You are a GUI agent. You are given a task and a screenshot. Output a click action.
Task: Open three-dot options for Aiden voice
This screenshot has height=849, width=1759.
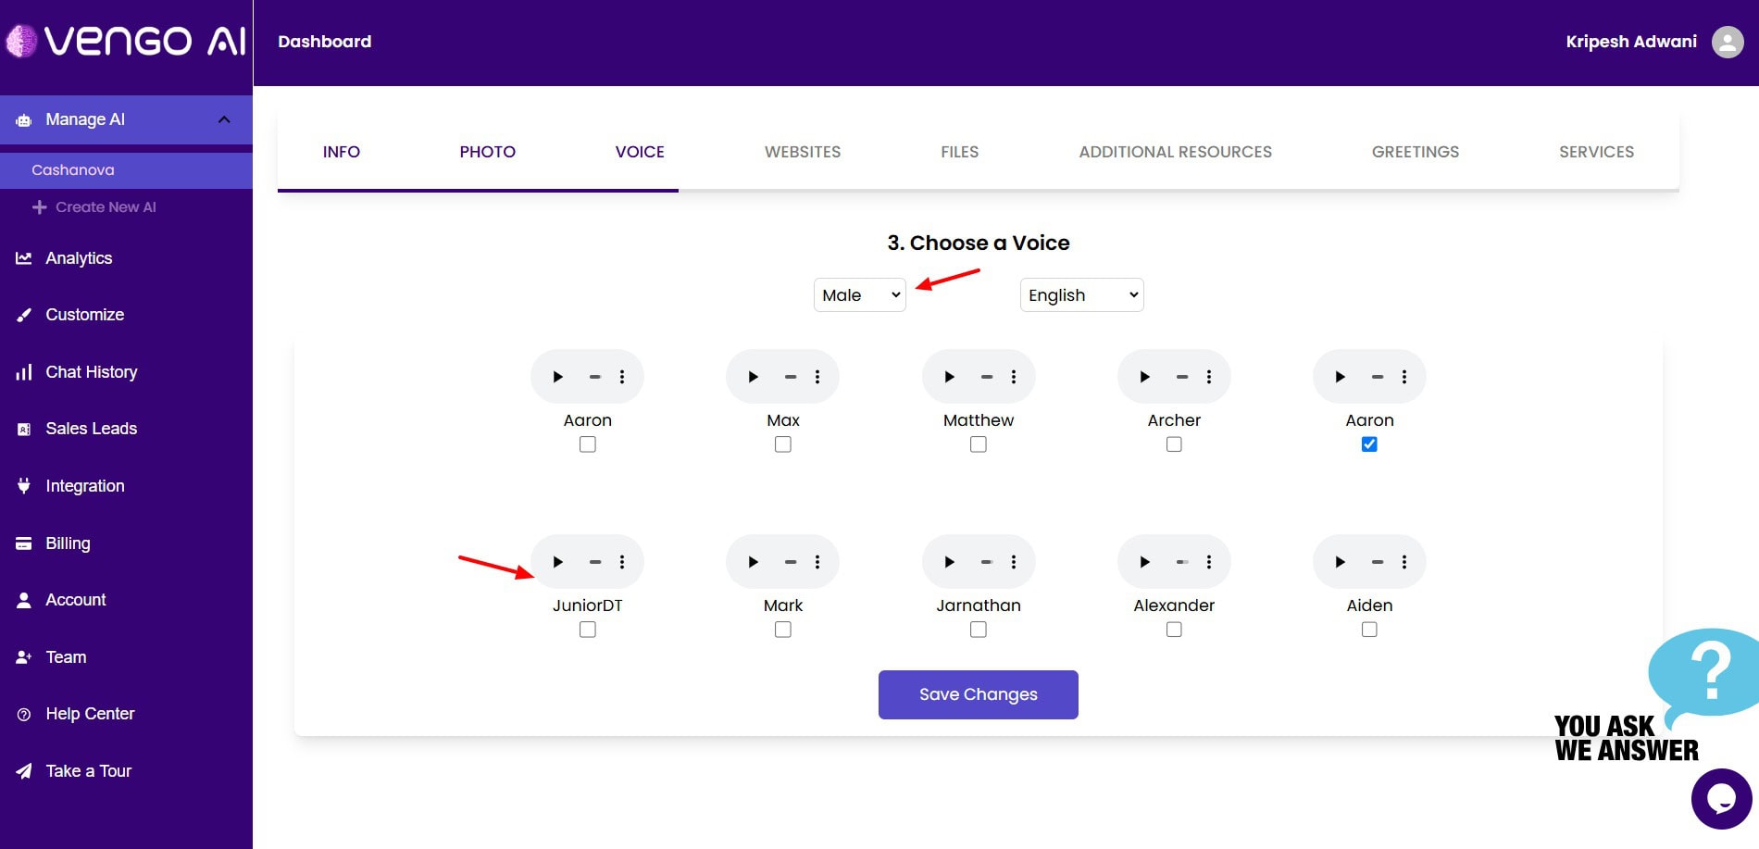(1404, 562)
